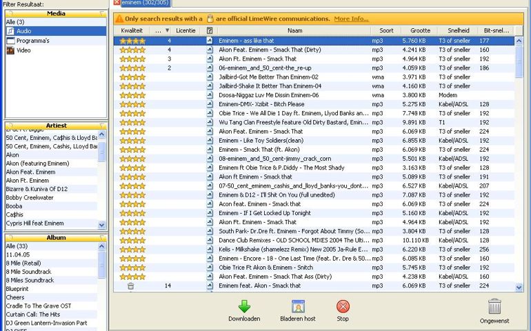Image resolution: width=531 pixels, height=331 pixels.
Task: Sort results by Soort column
Action: (386, 30)
